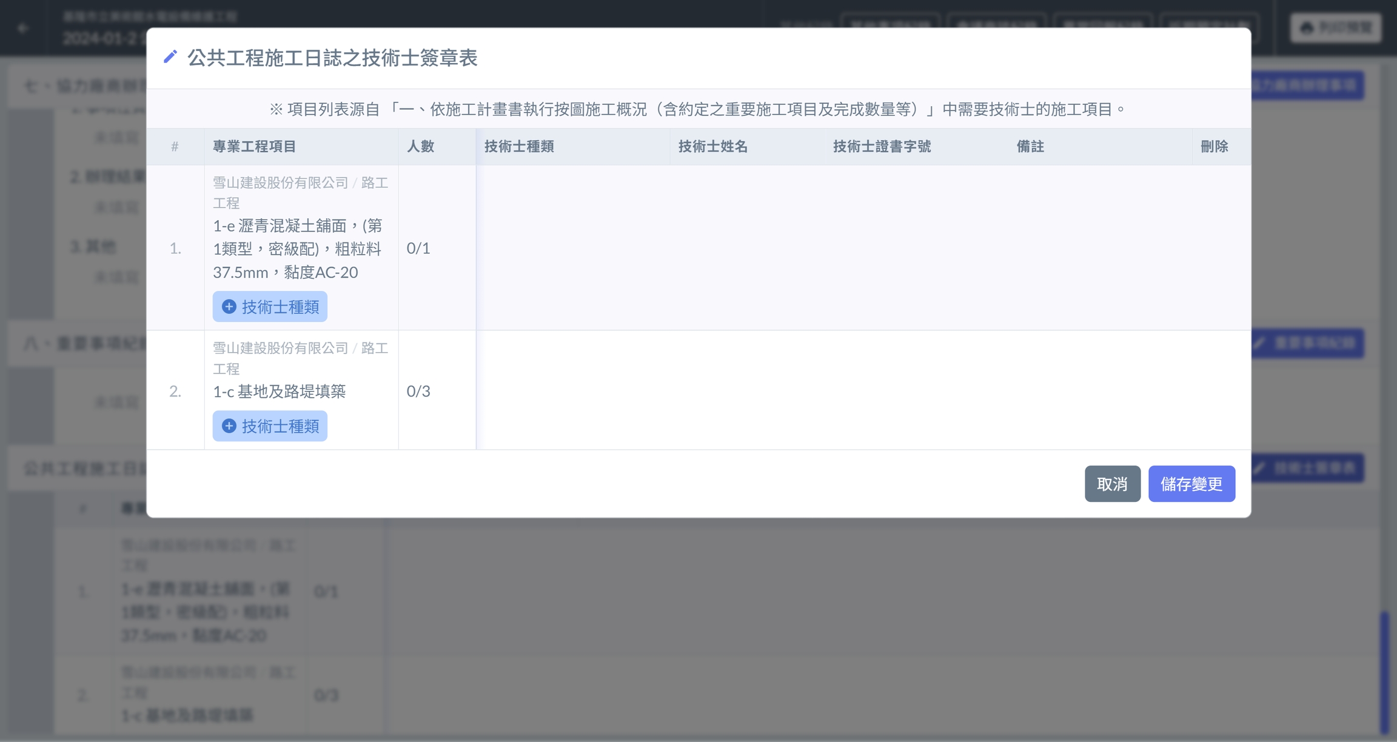Image resolution: width=1397 pixels, height=742 pixels.
Task: Select the 1-e 瀝青混凝土鋪面 item text
Action: point(297,249)
